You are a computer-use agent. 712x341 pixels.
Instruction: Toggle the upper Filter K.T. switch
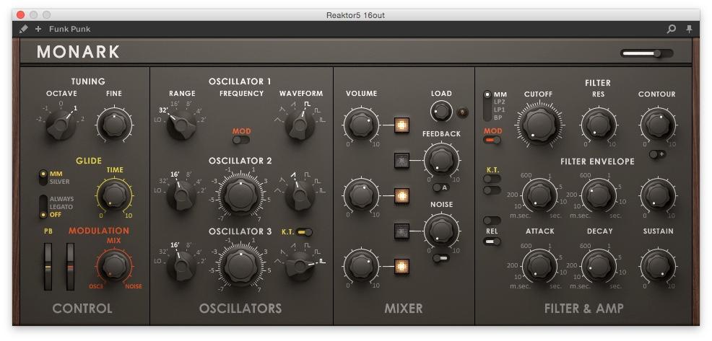pos(492,179)
